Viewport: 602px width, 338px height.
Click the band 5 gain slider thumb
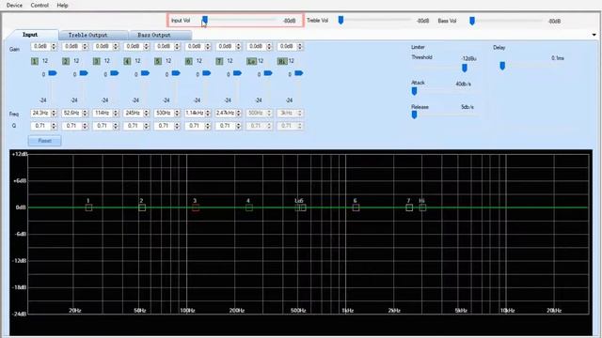176,73
